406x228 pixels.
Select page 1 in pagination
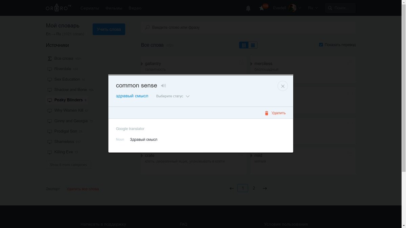[x=243, y=188]
